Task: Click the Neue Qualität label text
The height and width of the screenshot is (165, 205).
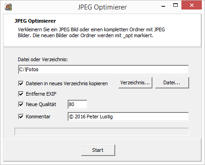Action: pos(41,104)
